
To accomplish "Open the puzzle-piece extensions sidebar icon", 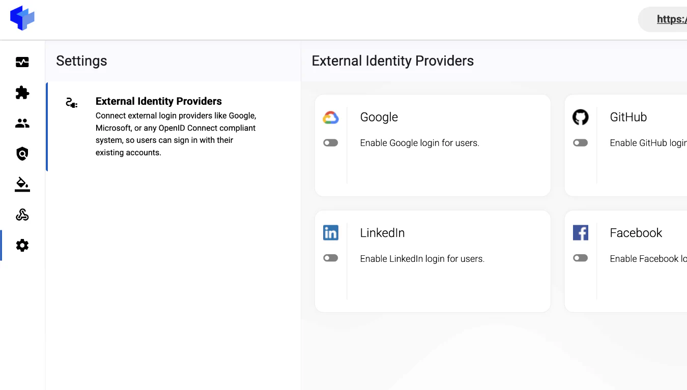I will pos(22,93).
